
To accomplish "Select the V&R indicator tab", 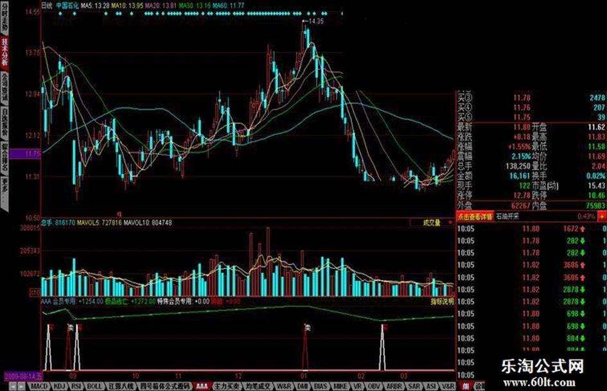I will [x=448, y=387].
